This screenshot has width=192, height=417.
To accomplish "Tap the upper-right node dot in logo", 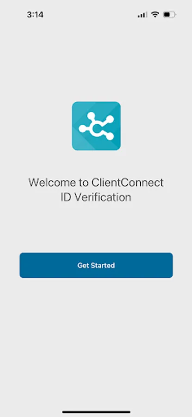I will click(x=110, y=119).
